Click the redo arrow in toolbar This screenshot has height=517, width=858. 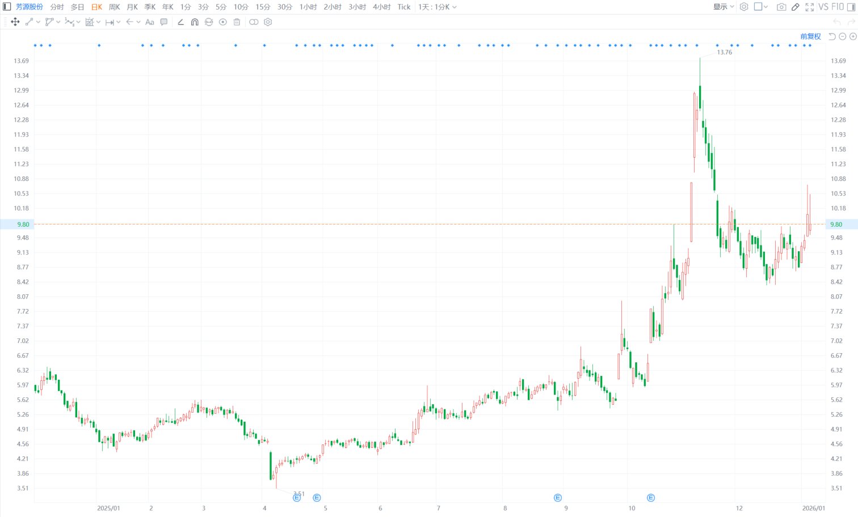(851, 22)
